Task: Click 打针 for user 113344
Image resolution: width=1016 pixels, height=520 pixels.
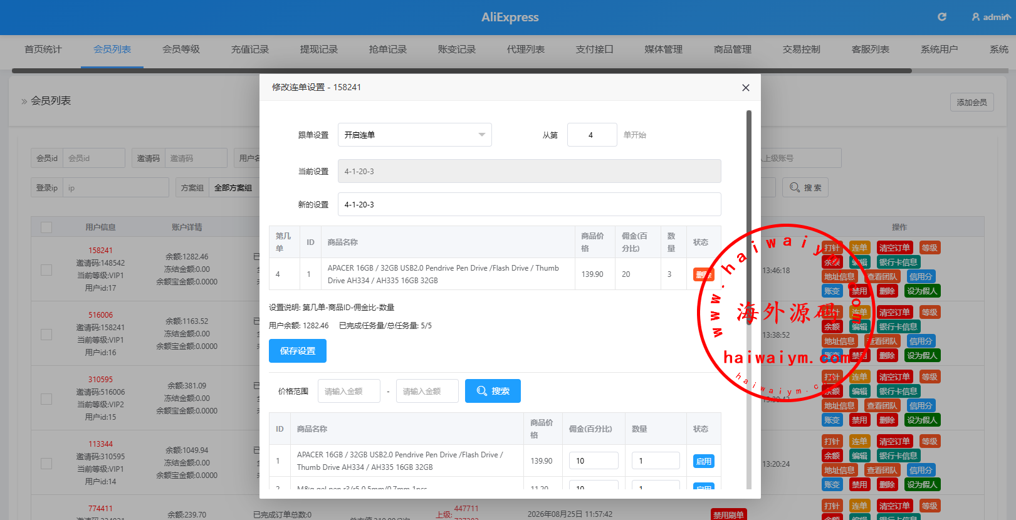Action: click(x=832, y=442)
